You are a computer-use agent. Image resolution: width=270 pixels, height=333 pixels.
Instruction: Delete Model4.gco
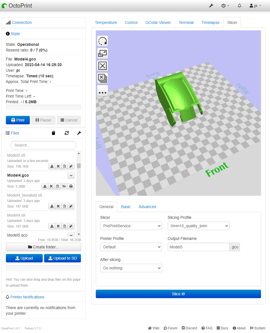point(58,186)
